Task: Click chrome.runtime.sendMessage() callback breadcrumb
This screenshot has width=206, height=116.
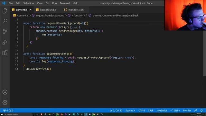Action: tap(115, 15)
